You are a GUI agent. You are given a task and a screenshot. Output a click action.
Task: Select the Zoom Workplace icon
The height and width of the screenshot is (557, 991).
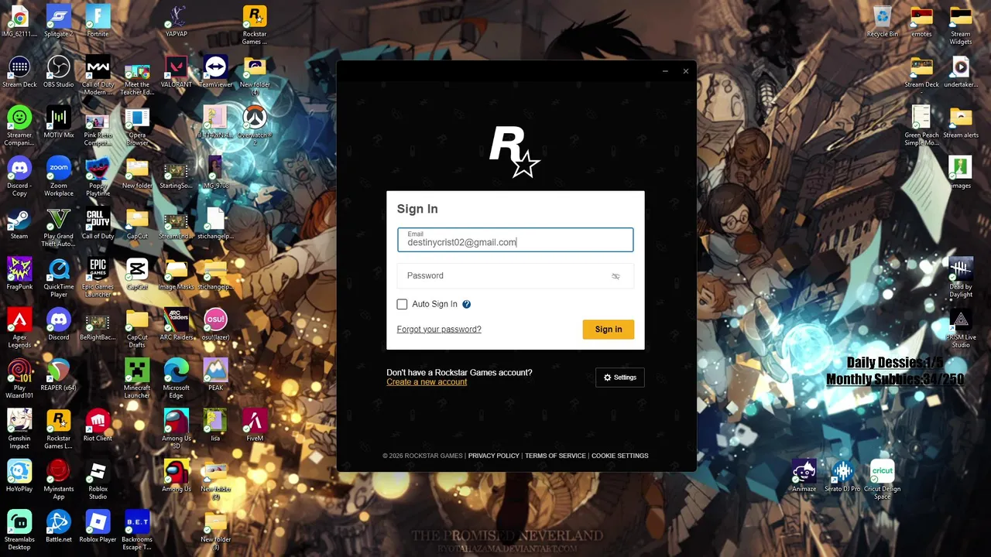tap(59, 176)
